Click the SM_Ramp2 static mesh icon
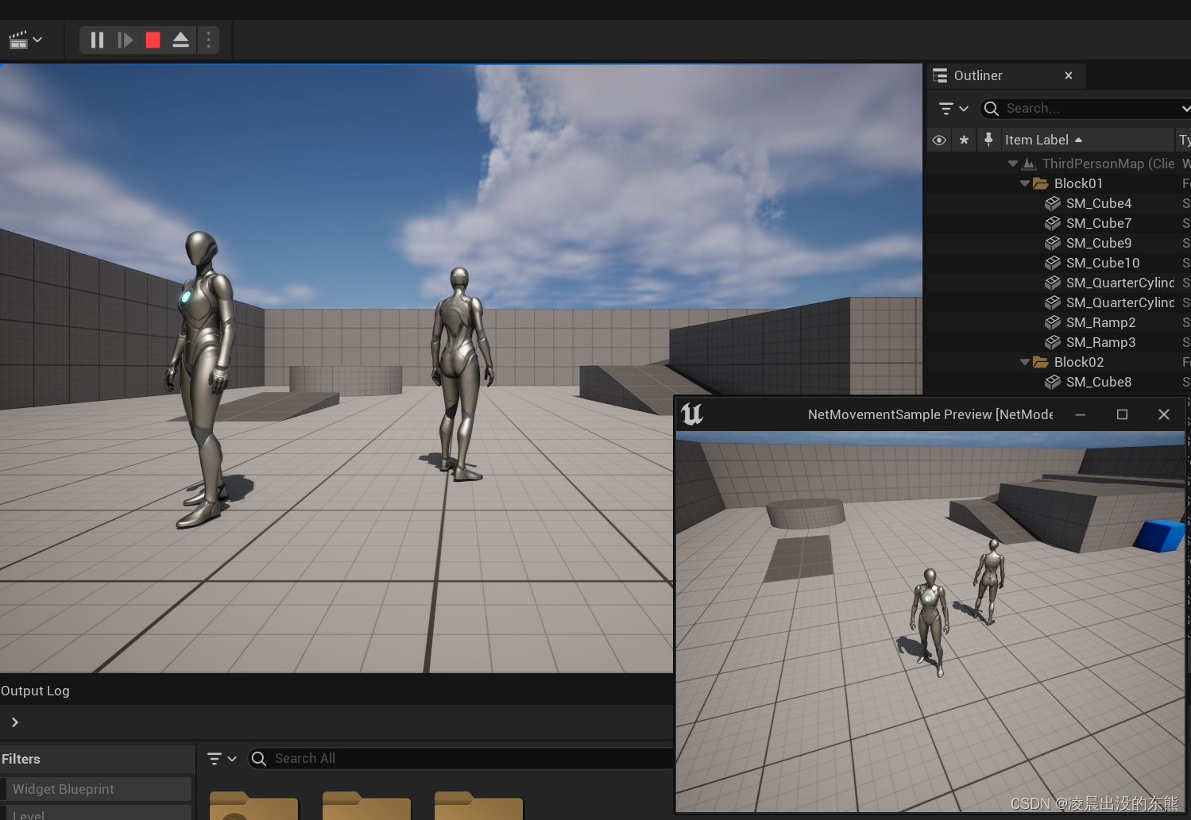The image size is (1191, 820). point(1053,322)
